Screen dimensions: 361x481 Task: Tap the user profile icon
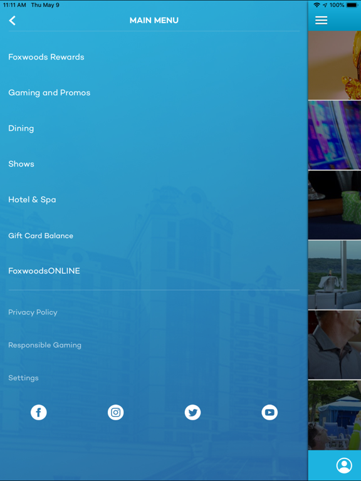(x=344, y=466)
